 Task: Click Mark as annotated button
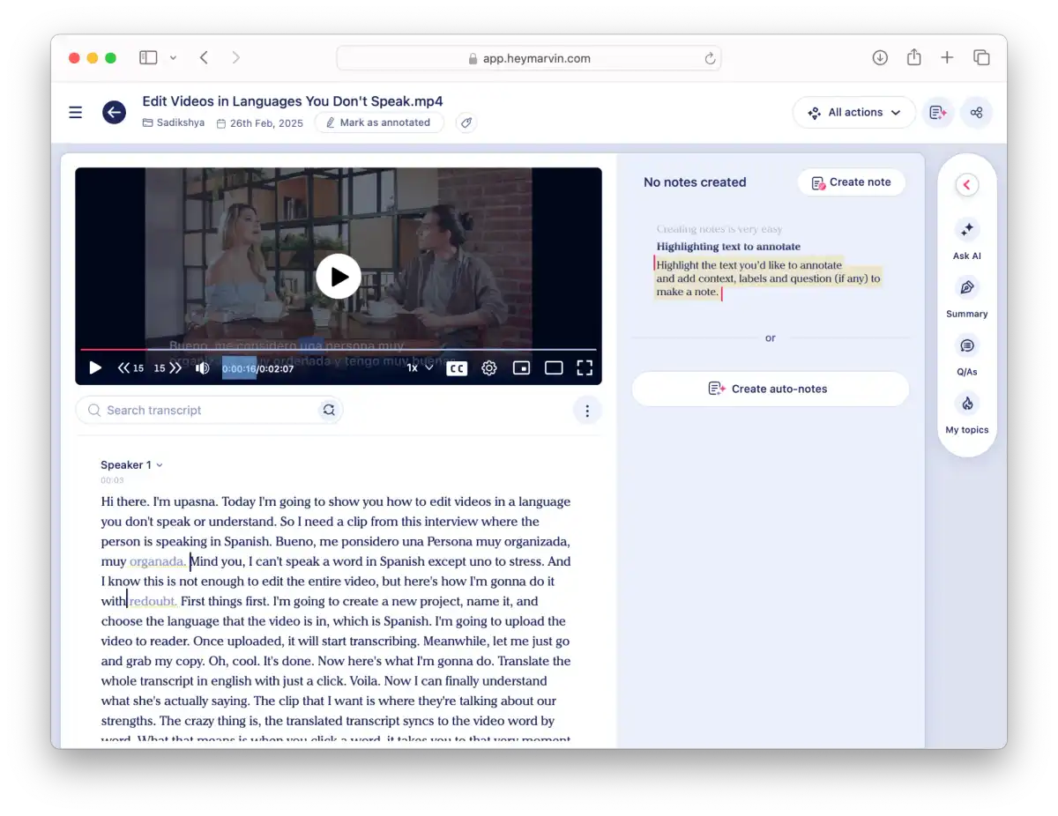(378, 122)
